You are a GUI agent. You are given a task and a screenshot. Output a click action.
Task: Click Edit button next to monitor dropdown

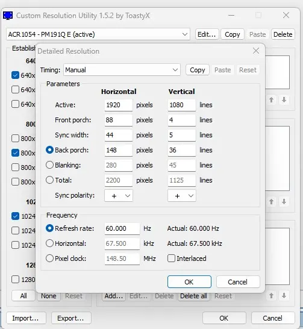point(207,34)
